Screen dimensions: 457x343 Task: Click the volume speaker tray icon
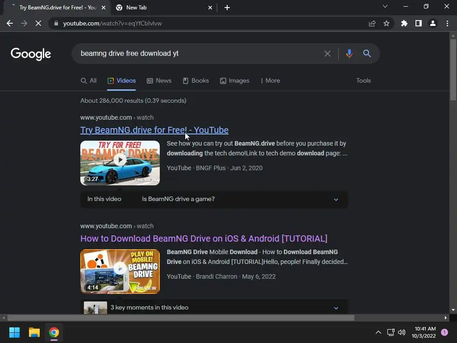point(402,332)
